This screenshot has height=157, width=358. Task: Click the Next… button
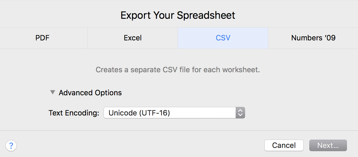point(328,145)
